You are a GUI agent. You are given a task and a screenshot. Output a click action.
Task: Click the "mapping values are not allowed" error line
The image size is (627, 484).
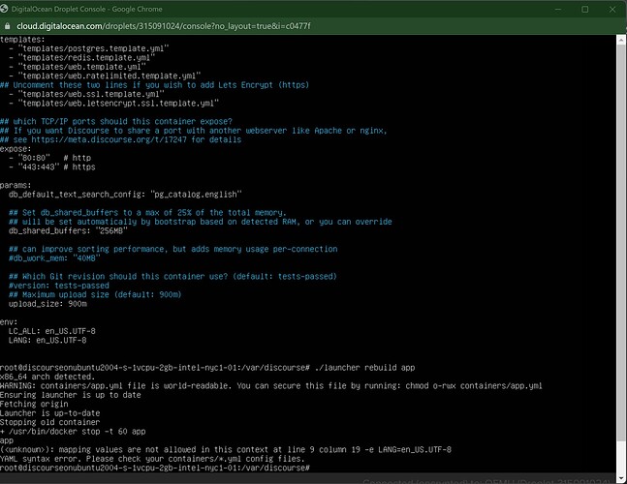pyautogui.click(x=226, y=450)
